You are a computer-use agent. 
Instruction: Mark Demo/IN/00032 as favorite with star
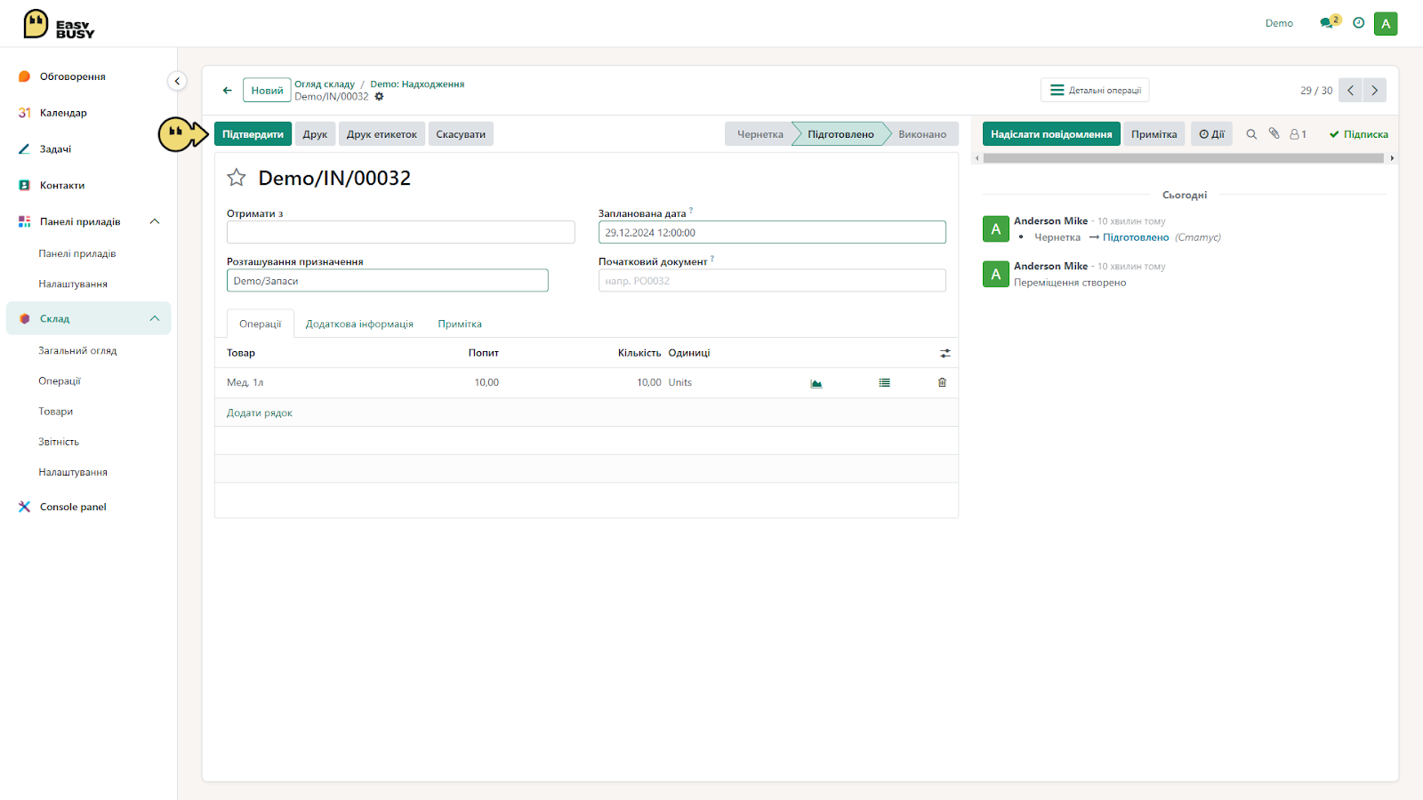[x=237, y=178]
